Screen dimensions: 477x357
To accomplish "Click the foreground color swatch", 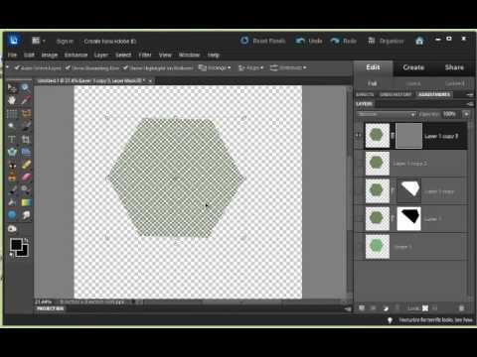I will coord(16,245).
